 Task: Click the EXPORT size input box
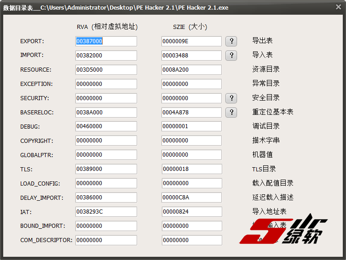[x=191, y=41]
